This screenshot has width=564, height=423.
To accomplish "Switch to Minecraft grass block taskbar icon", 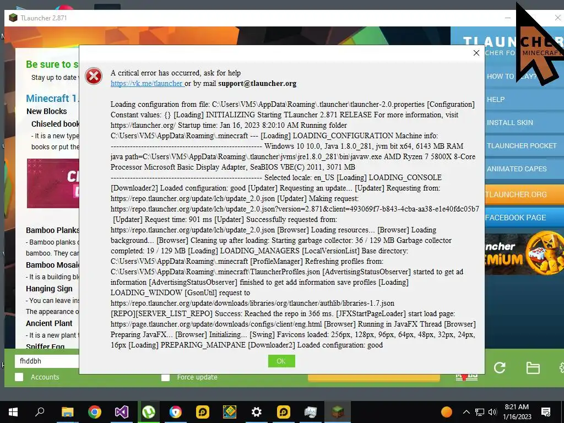I will [x=338, y=412].
